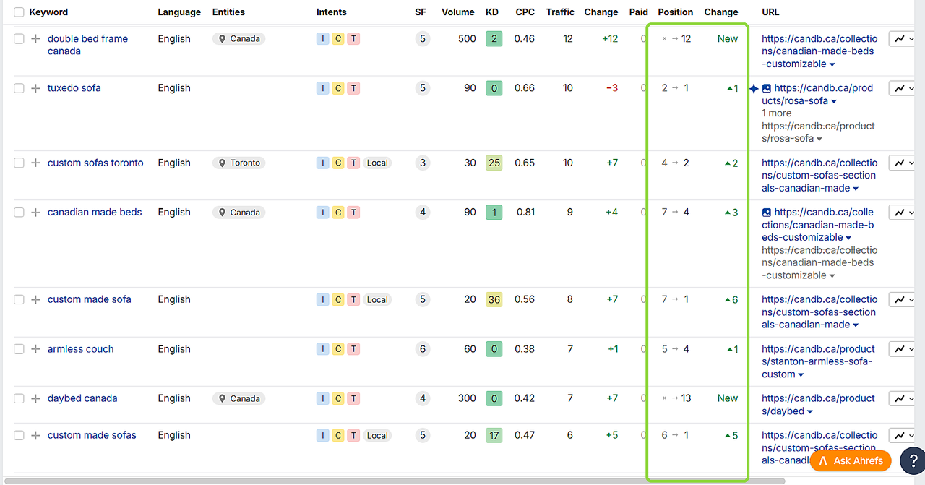
Task: Expand URL dropdown after stanton-armless-sofa-custom
Action: point(801,375)
